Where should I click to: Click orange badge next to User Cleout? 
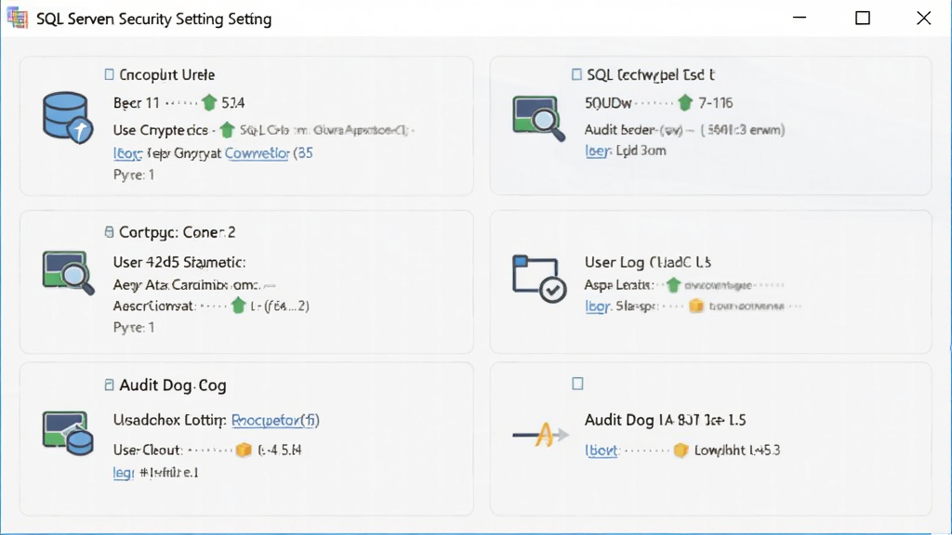click(244, 450)
